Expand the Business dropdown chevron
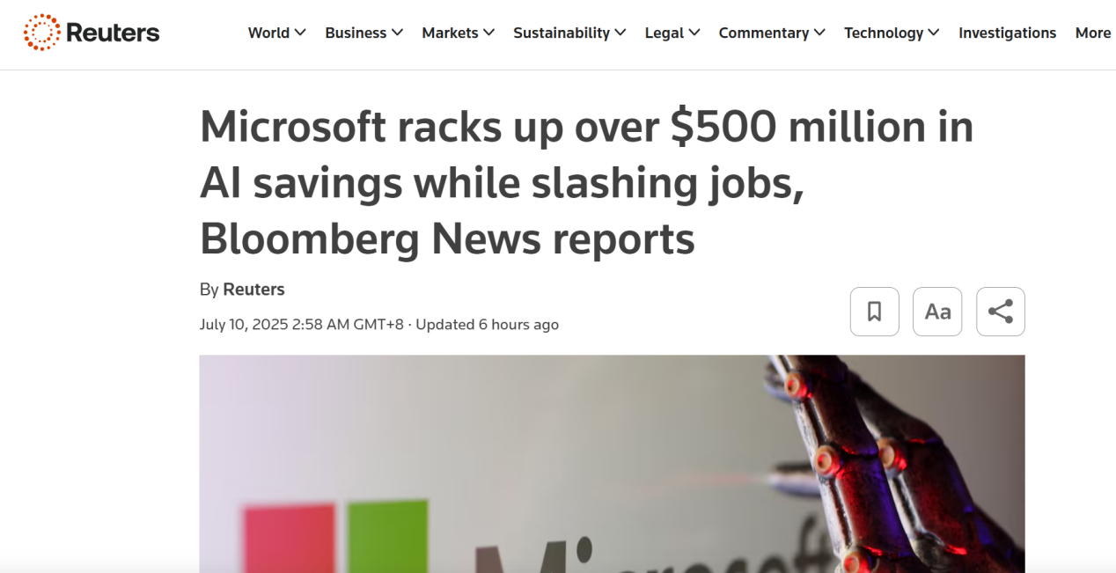Screen dimensions: 1116x573 [x=397, y=33]
